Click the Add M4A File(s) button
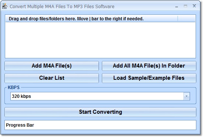This screenshot has width=203, height=137. 52,66
